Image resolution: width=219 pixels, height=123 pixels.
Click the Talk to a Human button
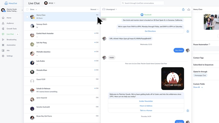[x=146, y=110]
